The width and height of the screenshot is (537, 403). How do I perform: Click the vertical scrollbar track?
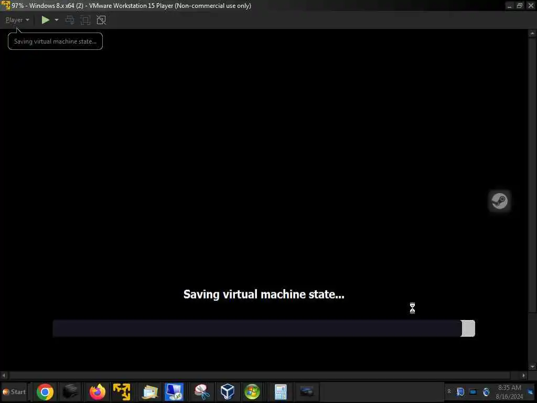(532, 175)
